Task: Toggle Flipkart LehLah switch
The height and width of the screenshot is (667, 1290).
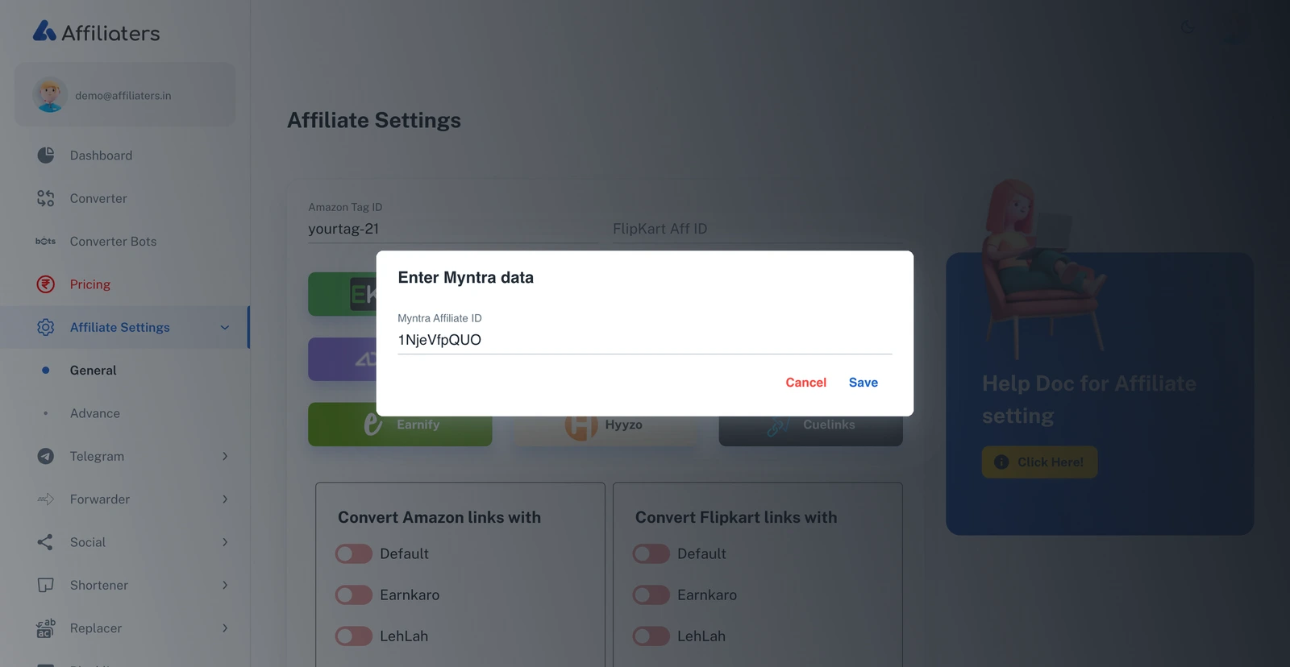Action: click(x=651, y=636)
